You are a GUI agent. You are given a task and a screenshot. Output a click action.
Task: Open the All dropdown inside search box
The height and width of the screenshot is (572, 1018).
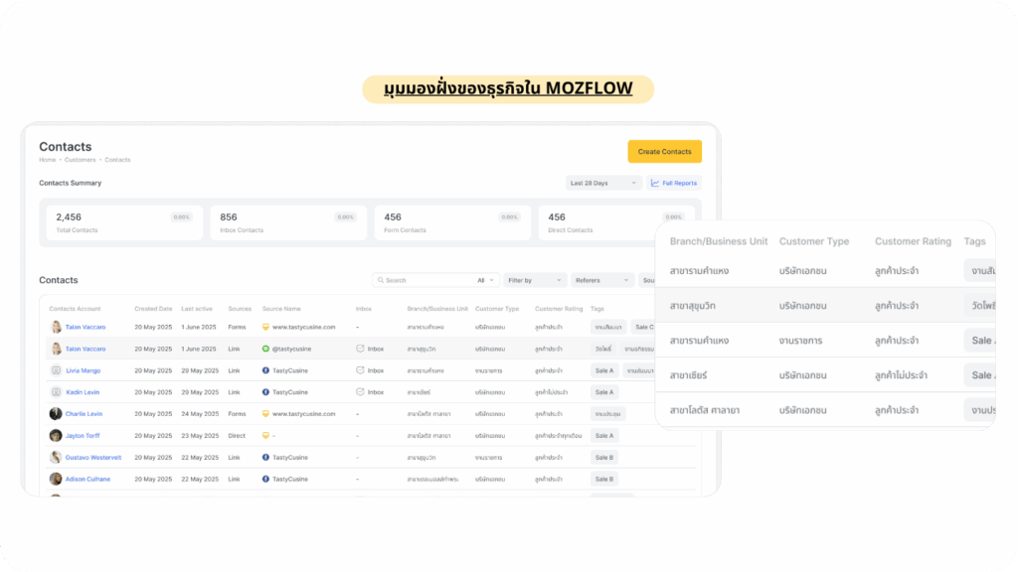coord(486,280)
